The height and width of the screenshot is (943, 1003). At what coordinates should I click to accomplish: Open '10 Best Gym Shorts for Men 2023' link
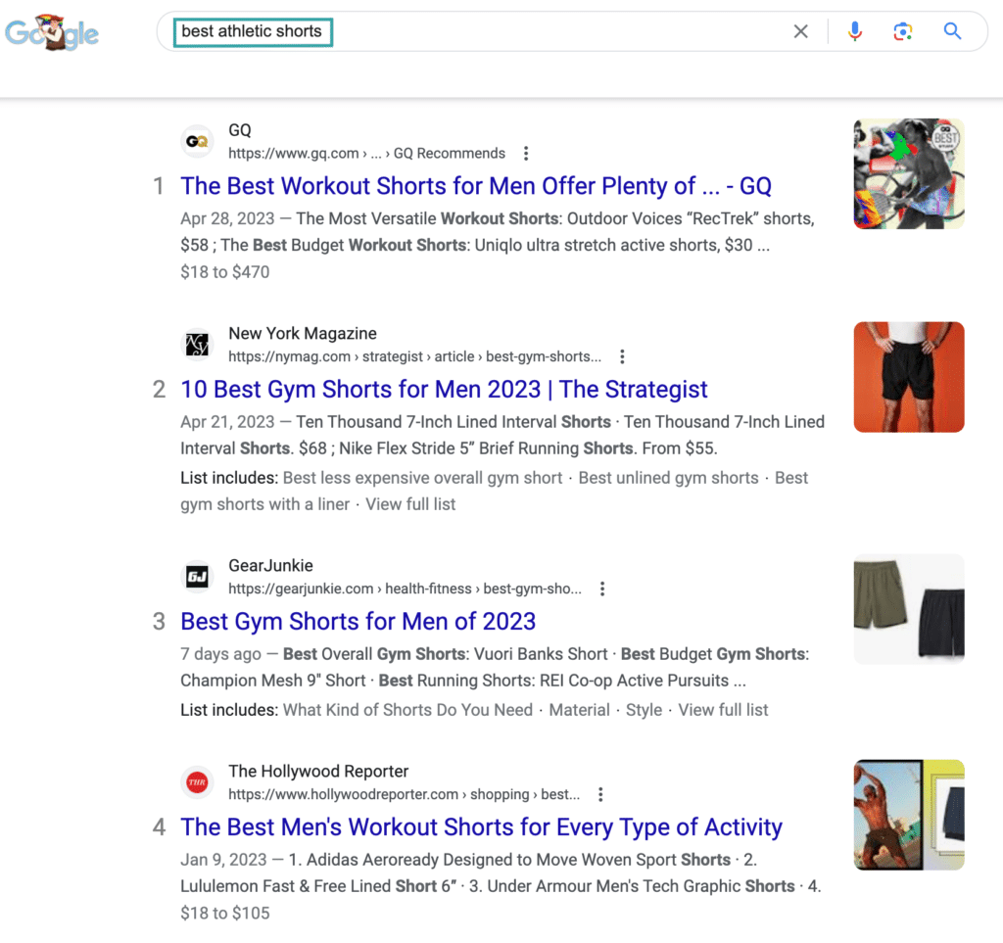pos(444,390)
